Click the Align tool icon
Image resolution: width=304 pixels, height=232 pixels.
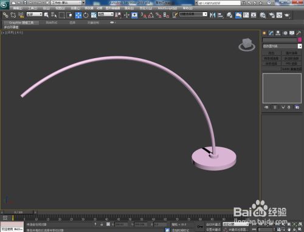click(220, 15)
